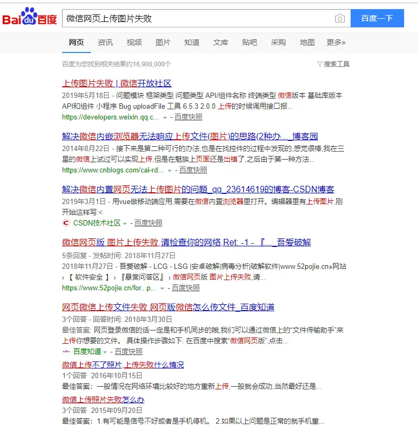This screenshot has width=418, height=429.
Task: Open 吾爱破解 result 微信网页版 图片上传失败
Action: tap(187, 243)
